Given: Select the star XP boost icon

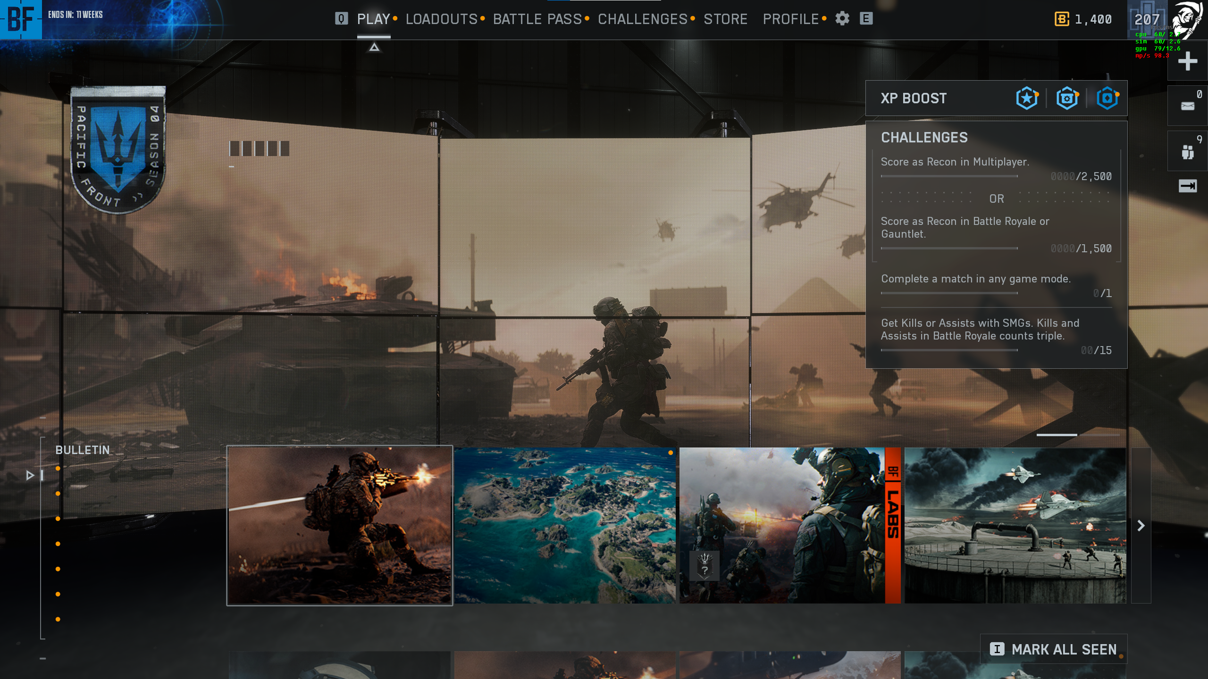Looking at the screenshot, I should (1027, 98).
